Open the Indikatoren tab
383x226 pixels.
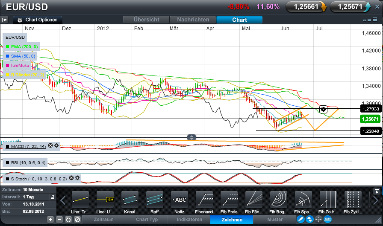coord(189,220)
